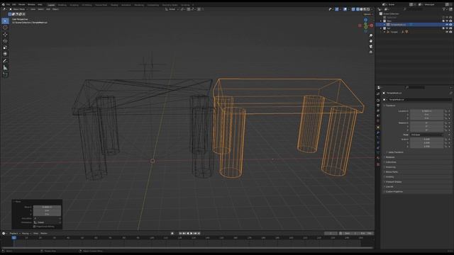This screenshot has height=255, width=454.
Task: Select the Scale tool
Action: point(5,47)
